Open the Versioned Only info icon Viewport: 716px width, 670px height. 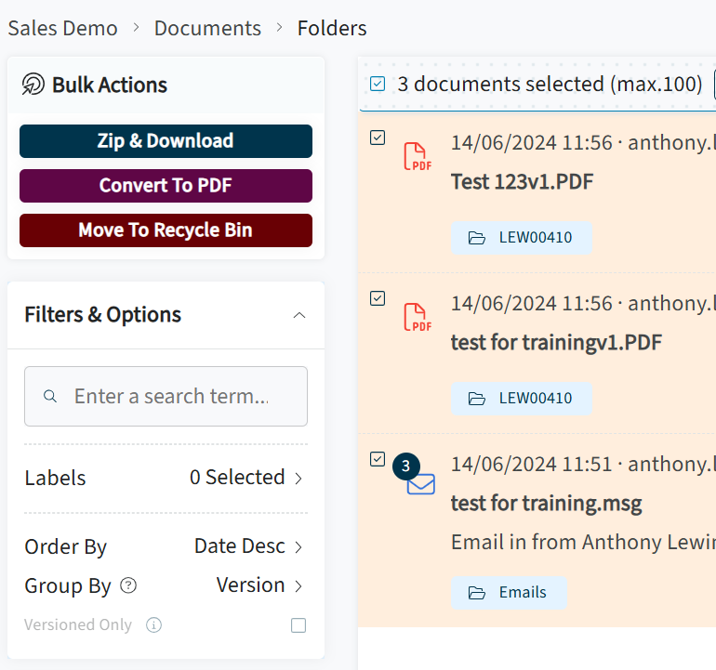pyautogui.click(x=153, y=624)
